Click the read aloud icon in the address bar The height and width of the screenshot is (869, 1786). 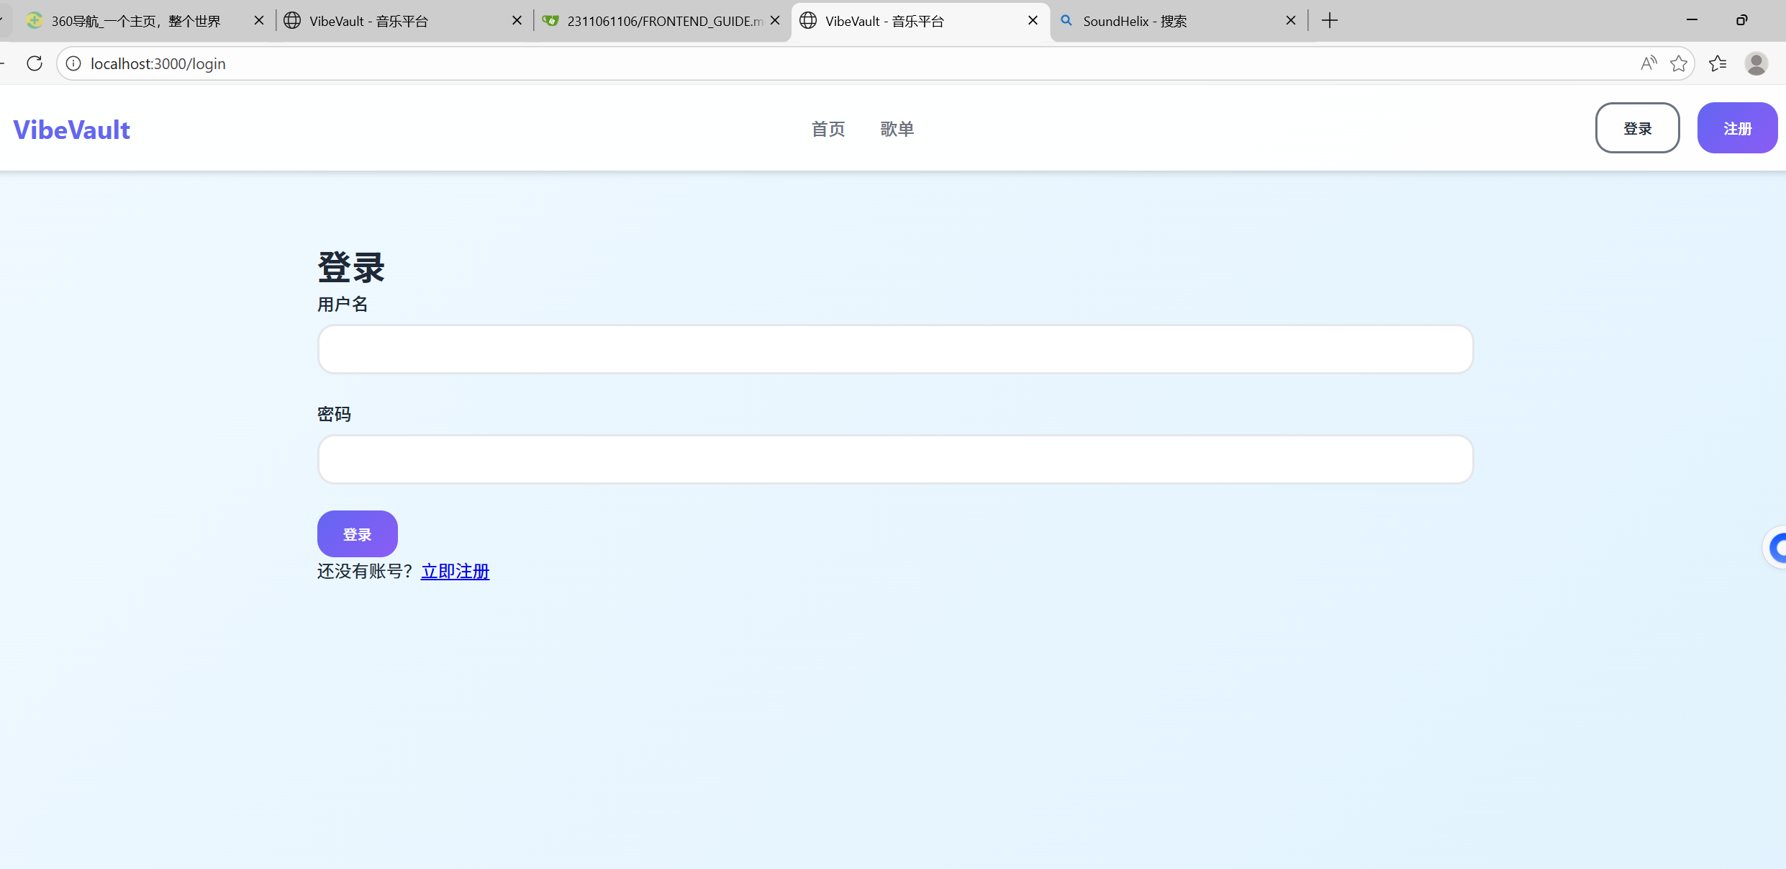click(1648, 63)
